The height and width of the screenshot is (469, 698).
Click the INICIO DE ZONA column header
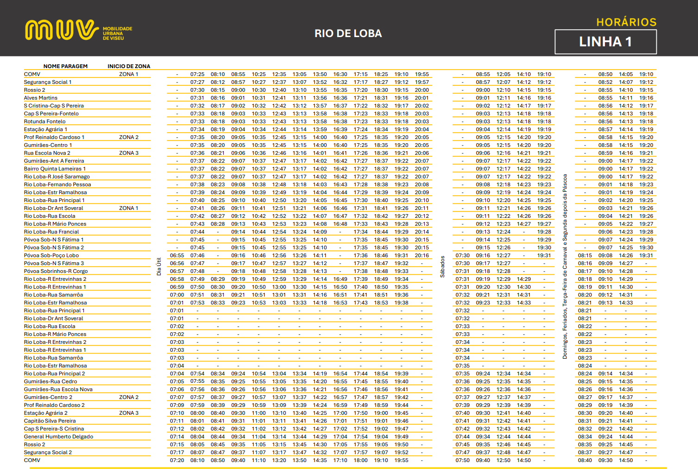click(x=129, y=66)
